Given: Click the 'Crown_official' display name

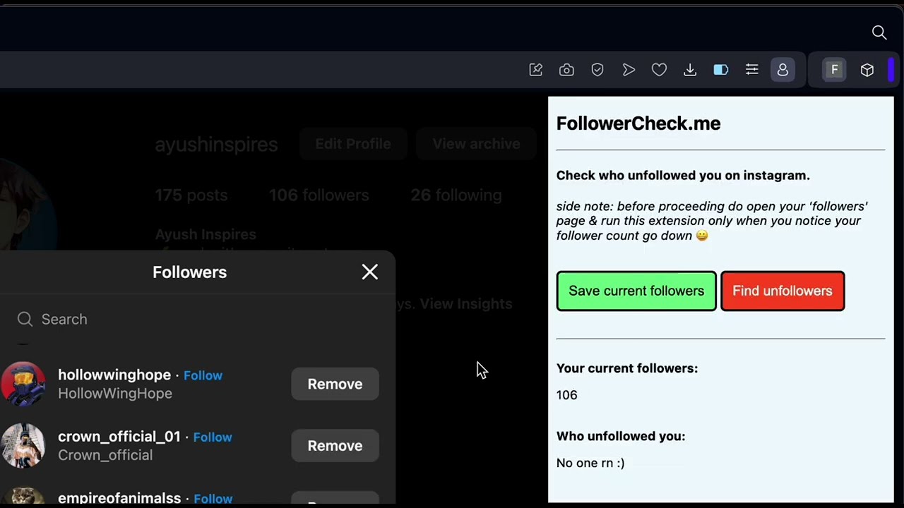Looking at the screenshot, I should (x=105, y=455).
